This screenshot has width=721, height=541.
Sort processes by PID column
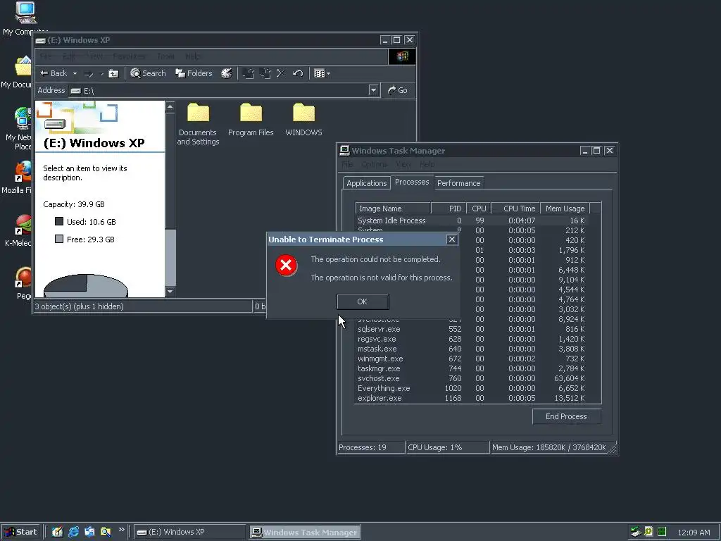[x=449, y=209]
